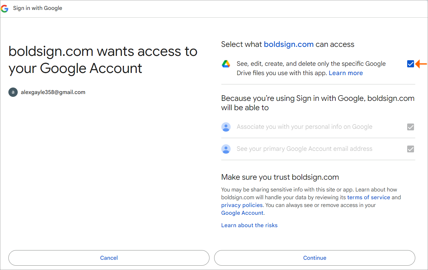
Task: Click Learn more about Drive access
Action: click(x=346, y=73)
